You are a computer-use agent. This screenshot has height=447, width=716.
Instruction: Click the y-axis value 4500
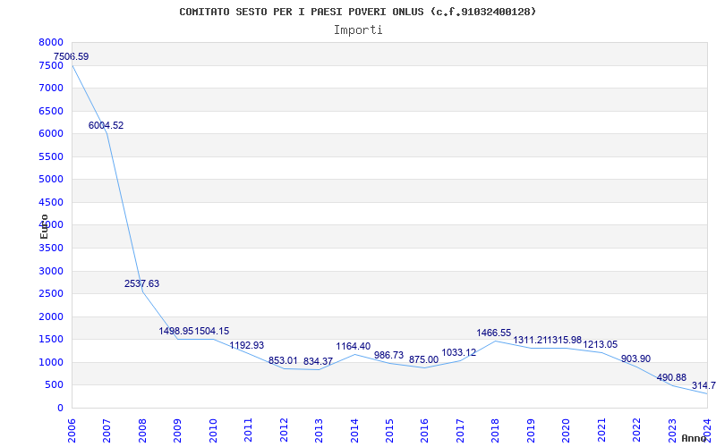tap(51, 202)
